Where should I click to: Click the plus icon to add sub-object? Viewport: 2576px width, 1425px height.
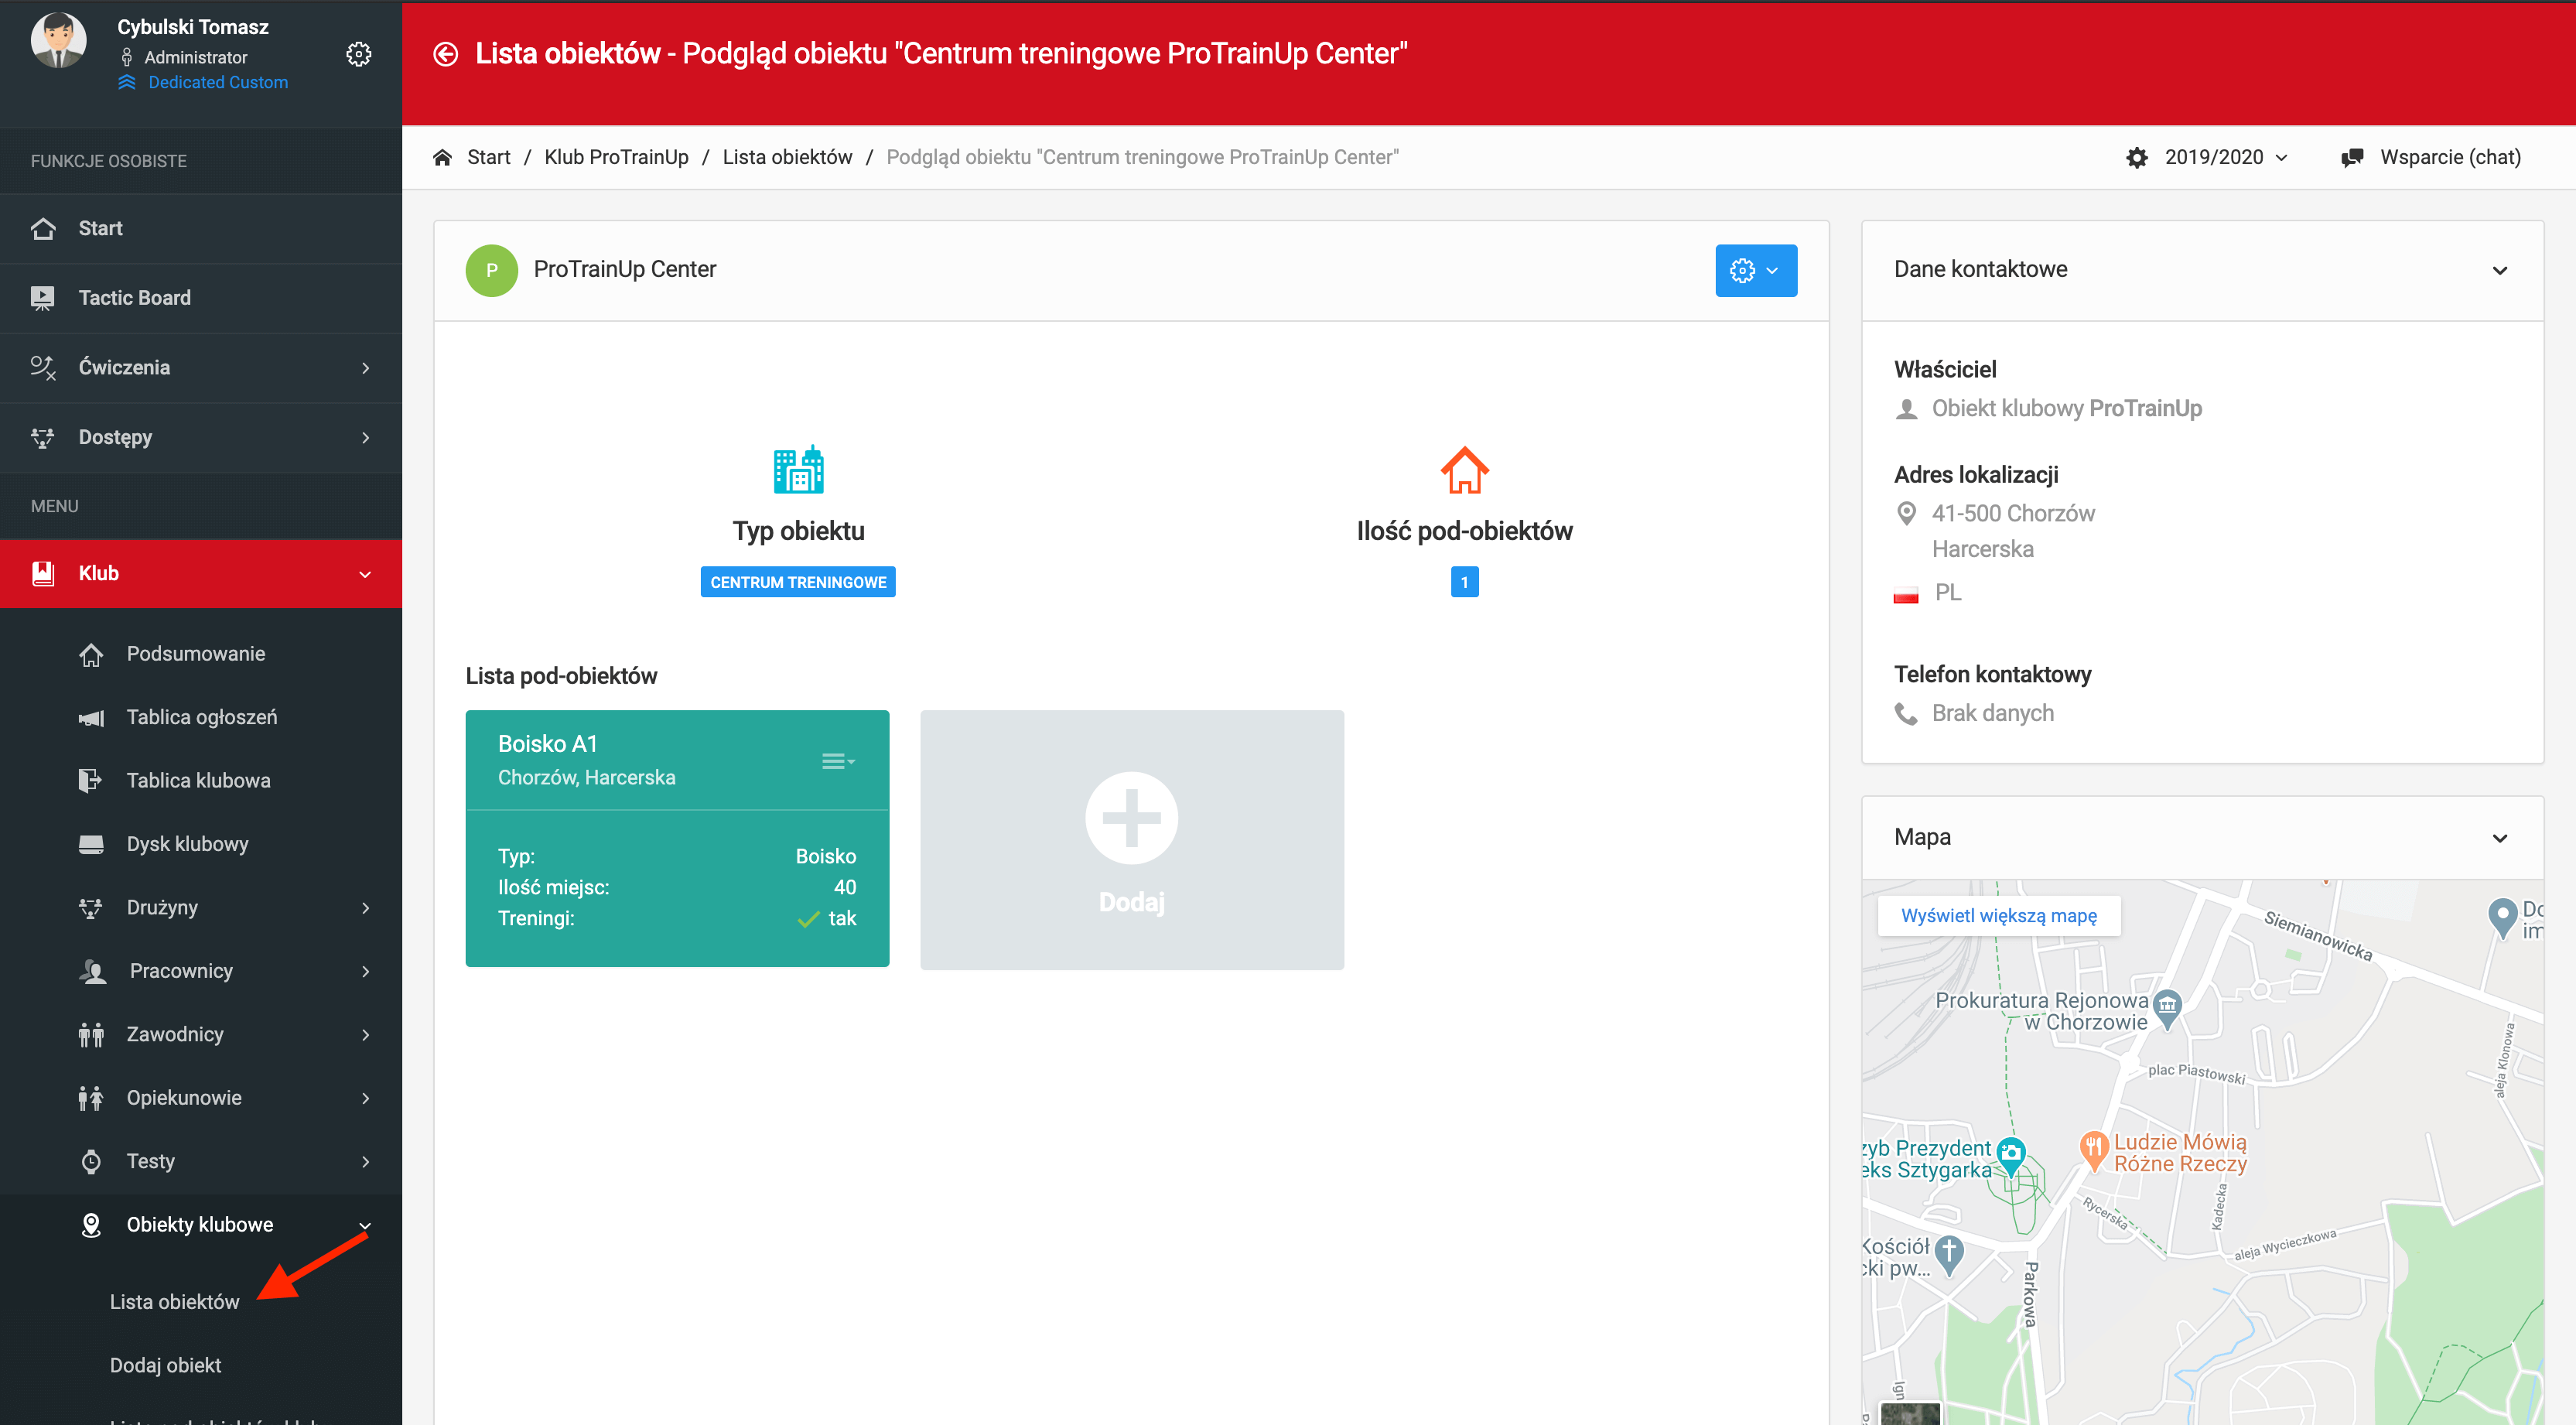tap(1131, 817)
